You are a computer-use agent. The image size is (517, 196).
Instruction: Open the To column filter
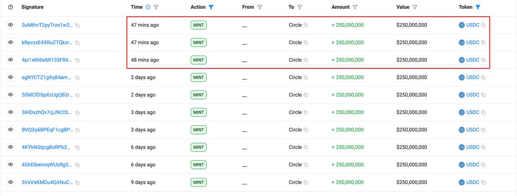(299, 7)
